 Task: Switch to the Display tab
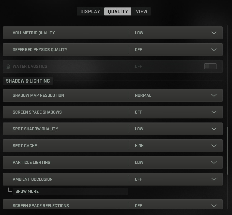tap(90, 11)
